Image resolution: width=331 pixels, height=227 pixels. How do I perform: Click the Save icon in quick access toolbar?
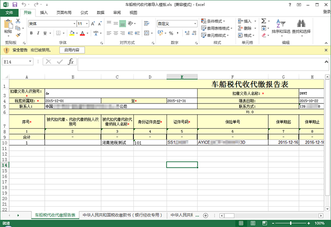point(15,4)
